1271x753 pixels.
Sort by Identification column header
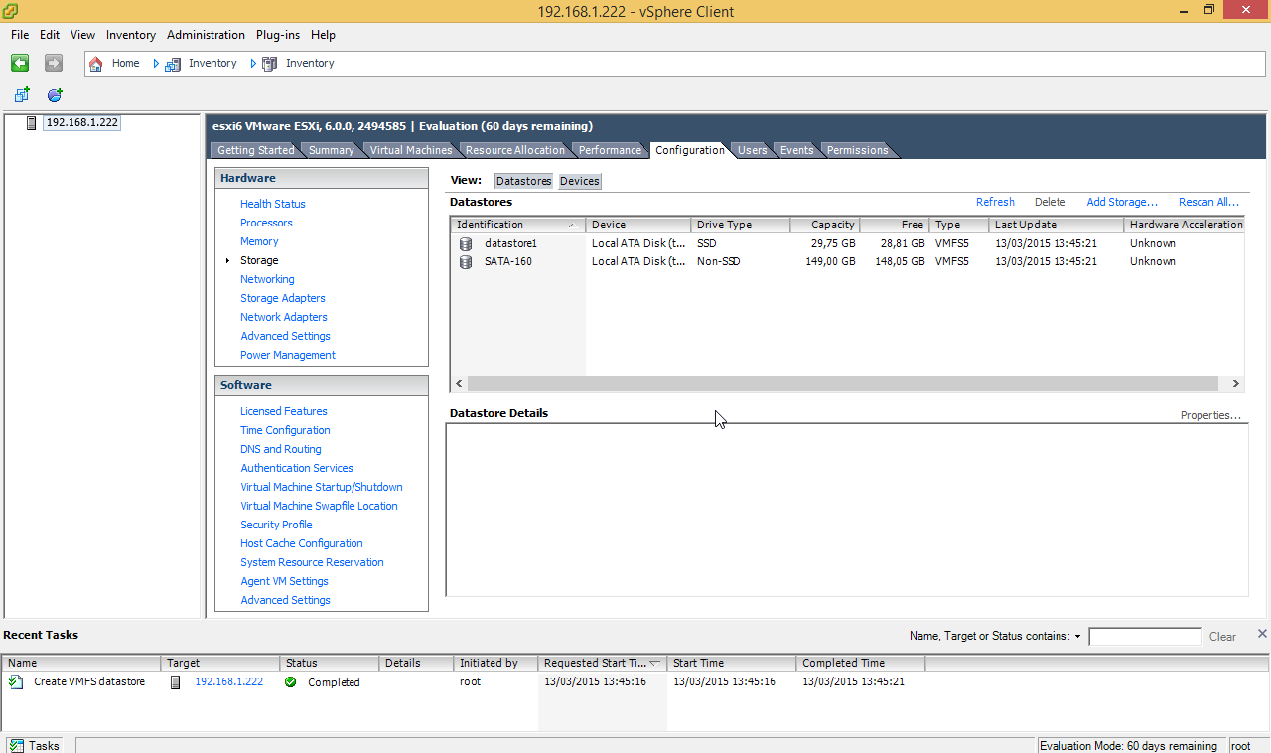[x=517, y=225]
